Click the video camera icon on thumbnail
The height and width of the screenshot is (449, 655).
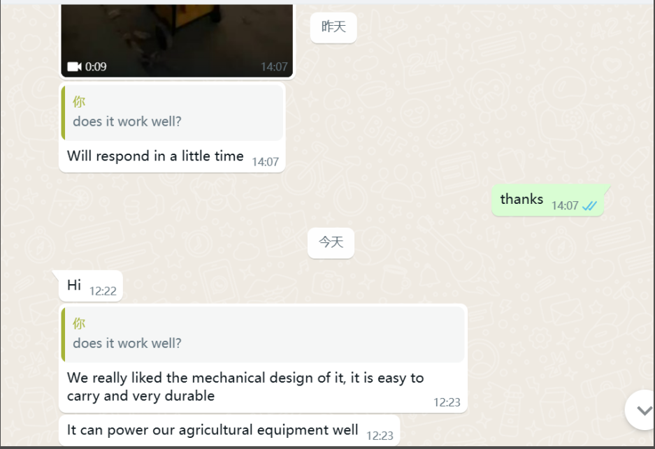pyautogui.click(x=74, y=67)
